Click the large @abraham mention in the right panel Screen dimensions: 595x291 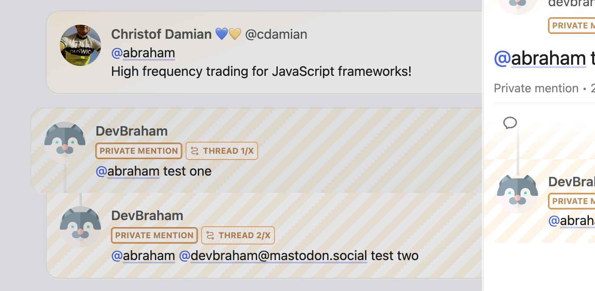click(x=540, y=59)
